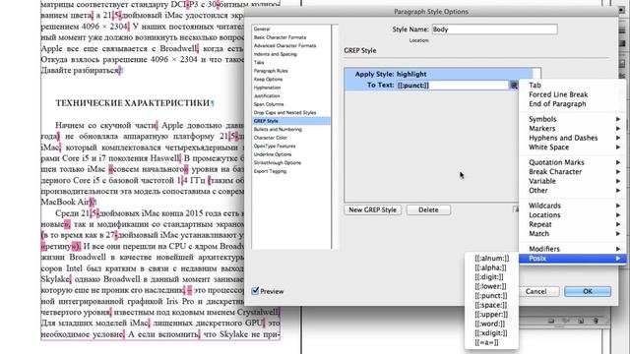
Task: Open the Locations submenu
Action: tap(573, 214)
